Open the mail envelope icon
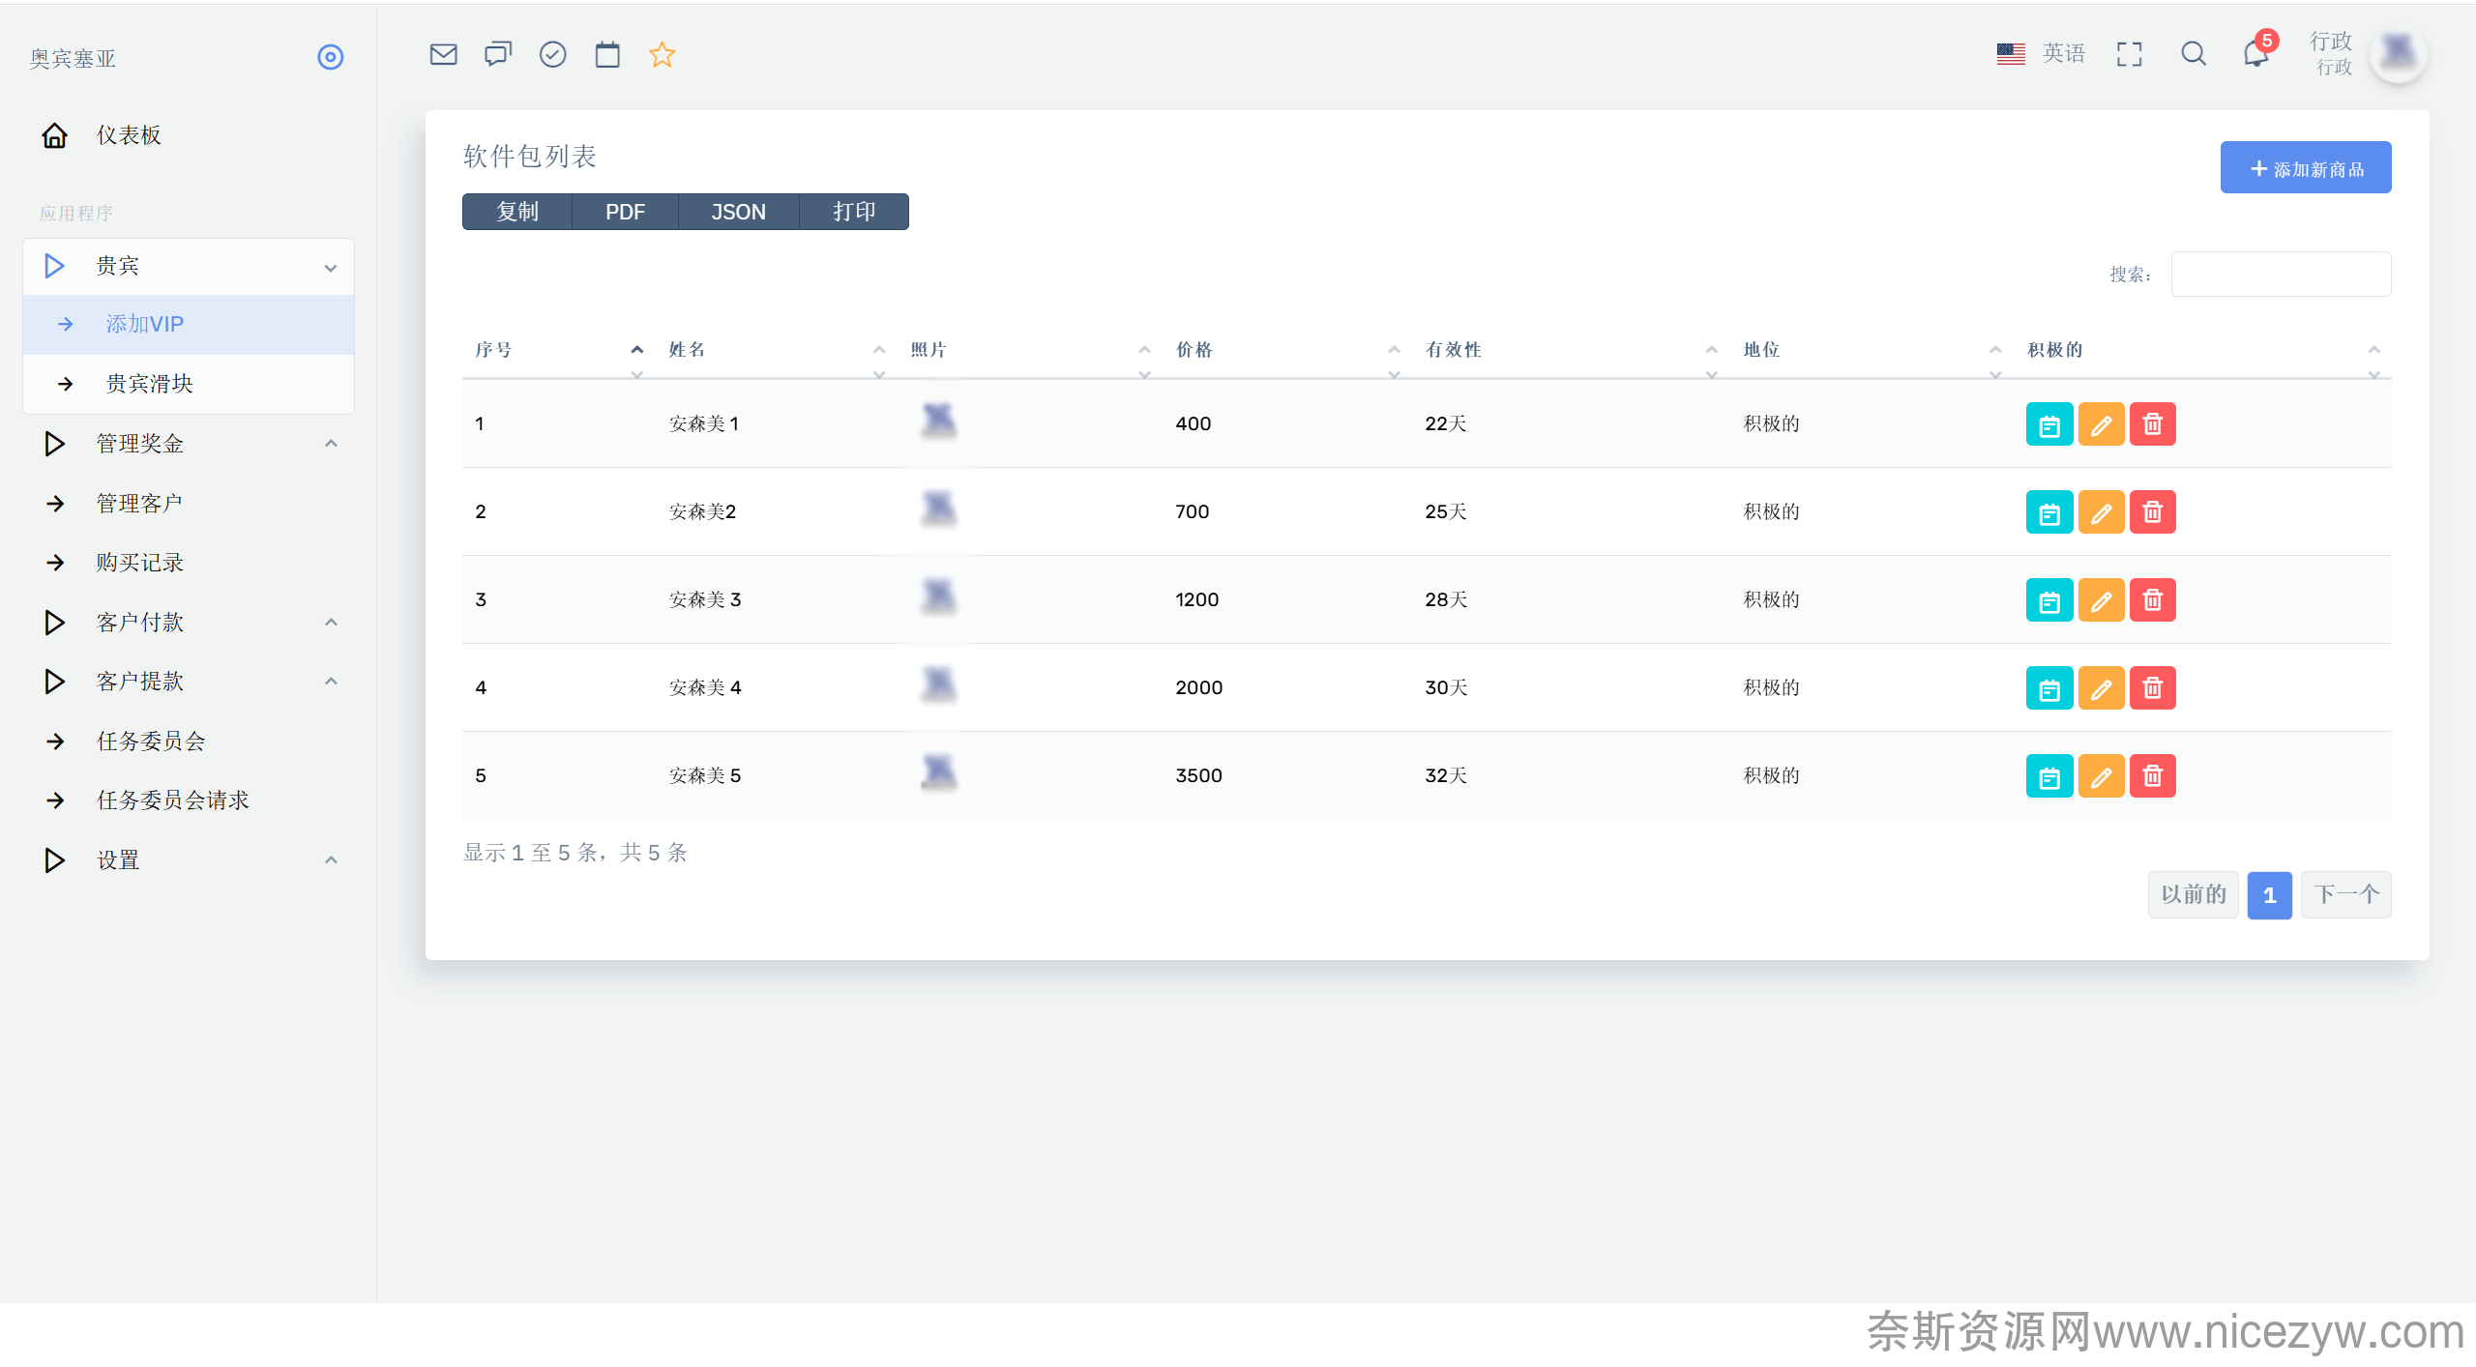 [x=443, y=54]
